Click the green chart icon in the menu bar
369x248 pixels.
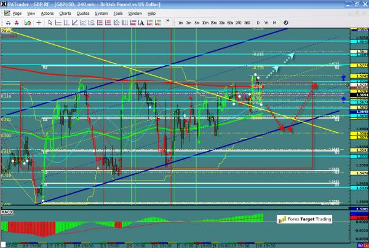point(7,13)
